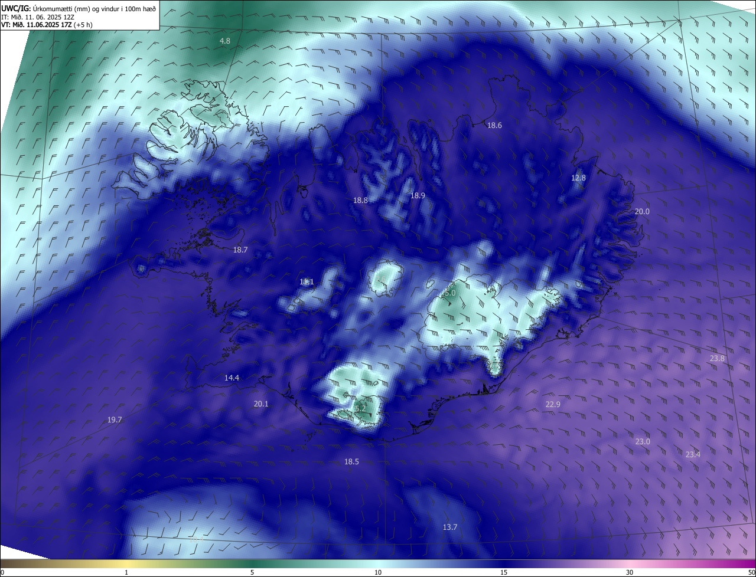Click the colorbar tick label 10
This screenshot has height=577, width=756.
coord(378,572)
